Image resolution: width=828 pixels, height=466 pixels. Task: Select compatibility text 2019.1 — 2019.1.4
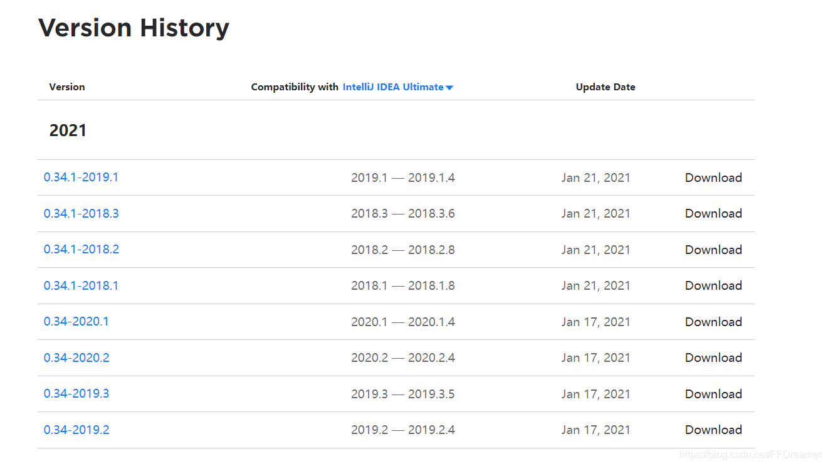point(403,177)
